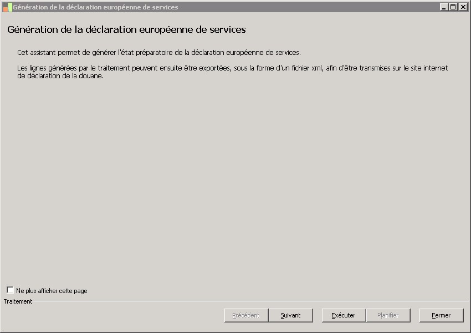
Task: Click the greyed-out Précédent button
Action: (x=246, y=315)
